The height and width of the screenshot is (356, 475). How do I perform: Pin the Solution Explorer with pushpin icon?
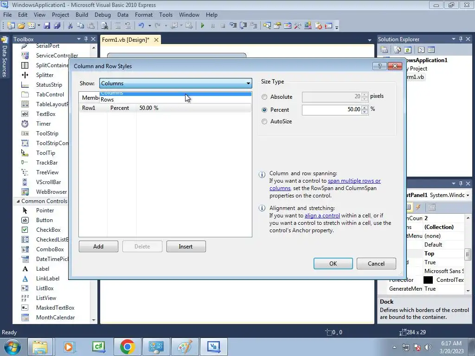[x=461, y=39]
